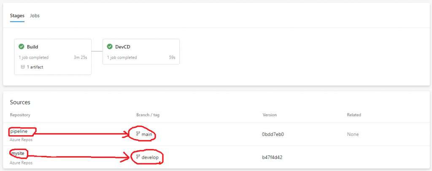Click '1 job completed' under DevCD
Viewport: 432px width, 171px height.
tap(122, 57)
